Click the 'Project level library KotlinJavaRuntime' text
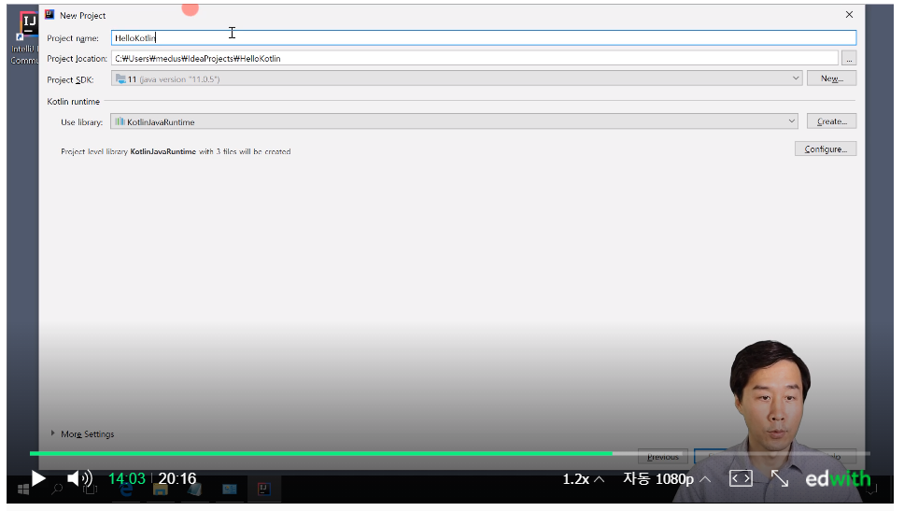Screen dimensions: 904x511 click(176, 151)
